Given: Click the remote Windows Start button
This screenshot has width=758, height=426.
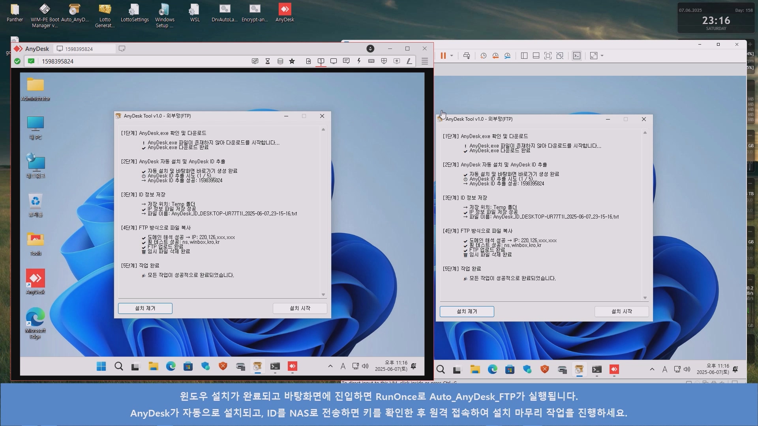Looking at the screenshot, I should click(x=101, y=366).
